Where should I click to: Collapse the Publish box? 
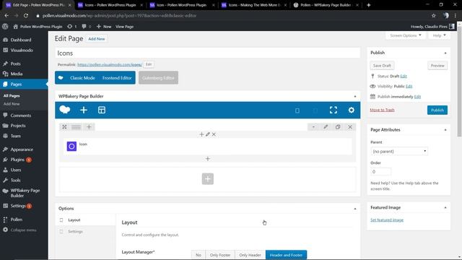tap(445, 53)
